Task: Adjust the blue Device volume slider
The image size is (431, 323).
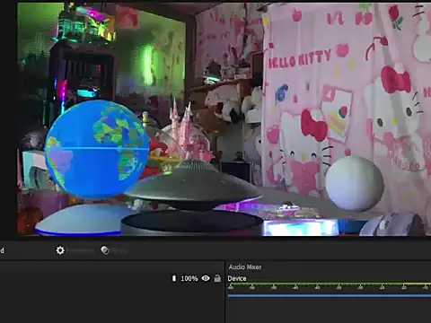Action: (x=330, y=296)
